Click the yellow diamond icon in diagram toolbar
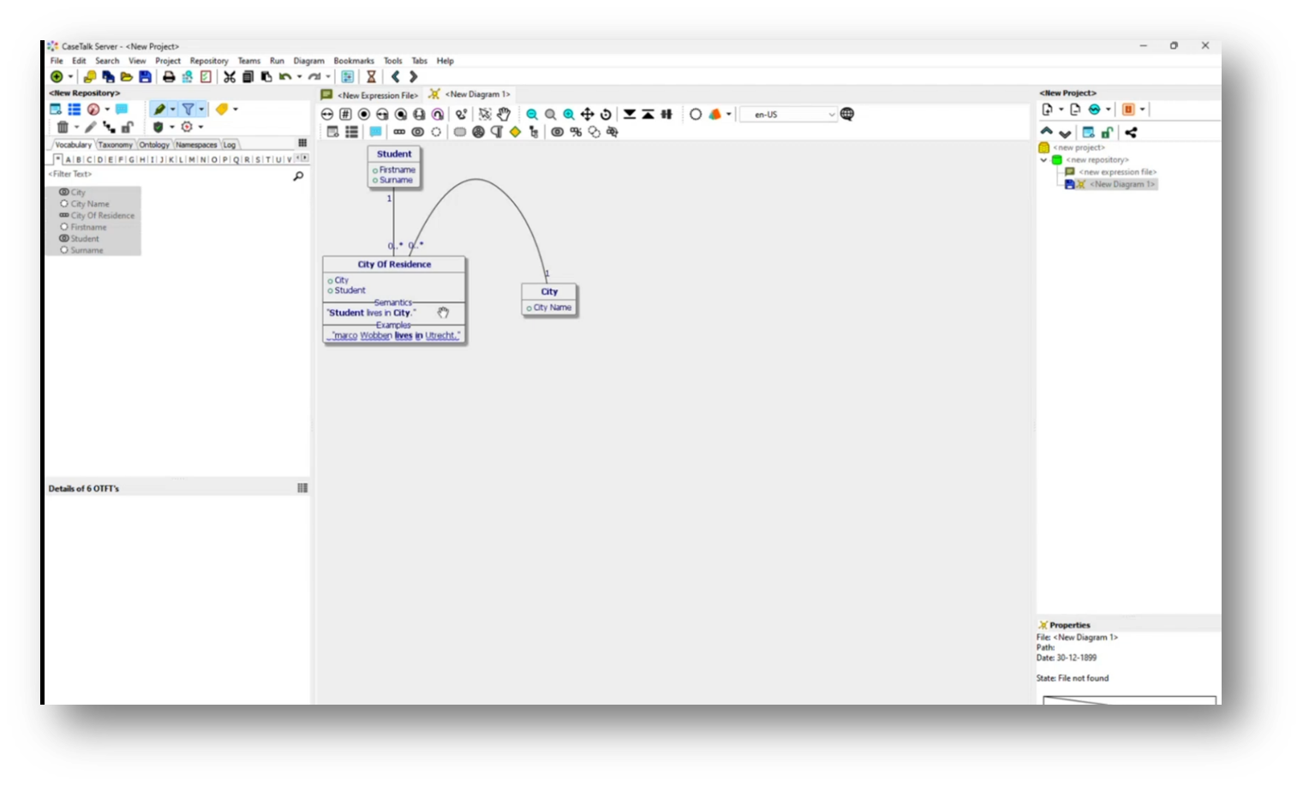Screen dimensions: 1303x786 pos(515,132)
